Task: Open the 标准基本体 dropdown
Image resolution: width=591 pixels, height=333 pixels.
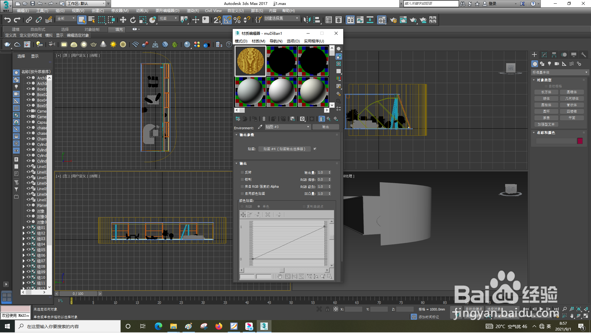Action: coord(560,72)
